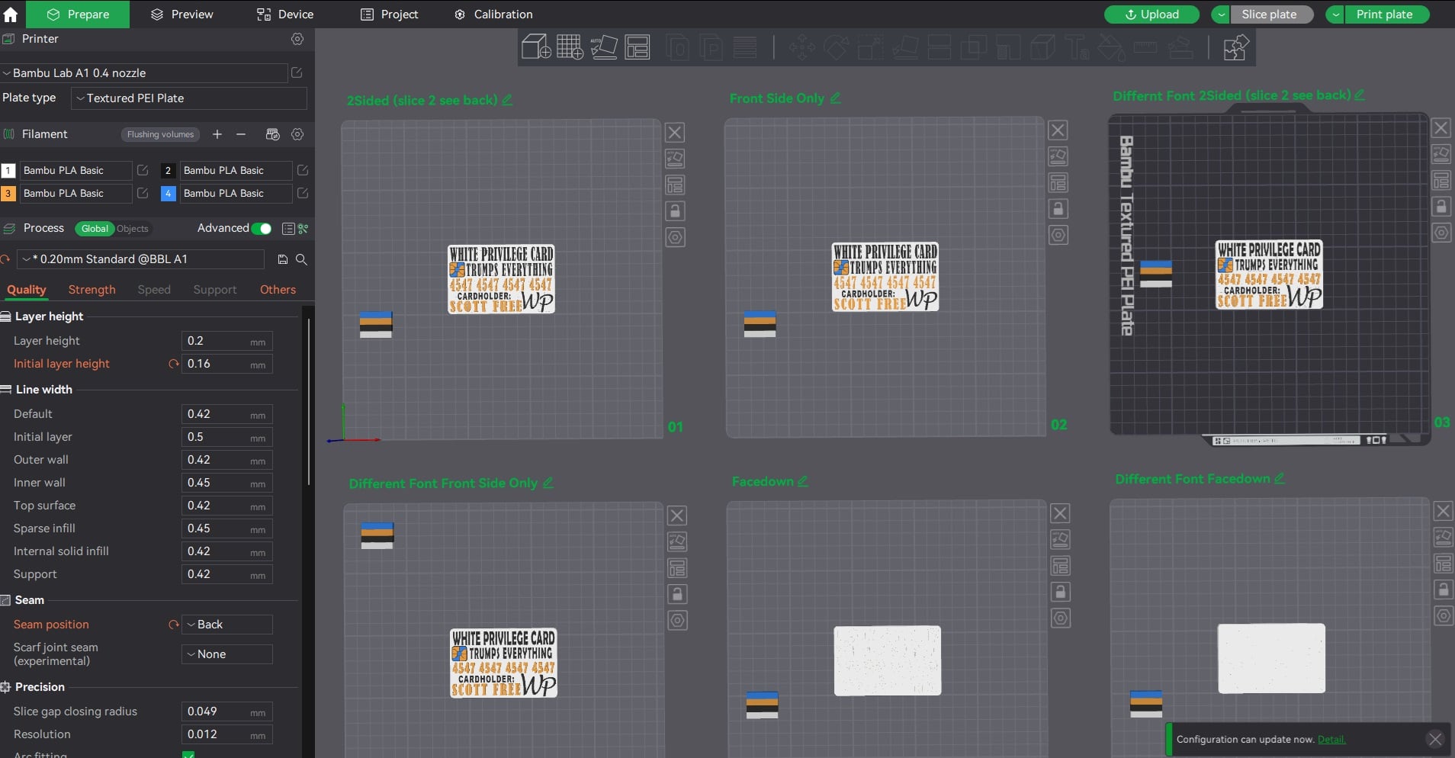Open Filament section gear settings
This screenshot has width=1455, height=758.
pos(297,134)
